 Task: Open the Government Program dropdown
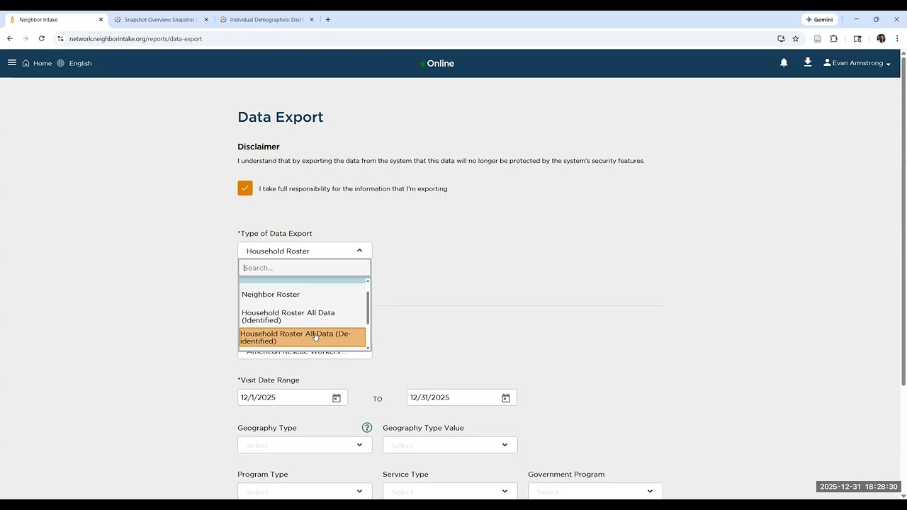point(595,492)
